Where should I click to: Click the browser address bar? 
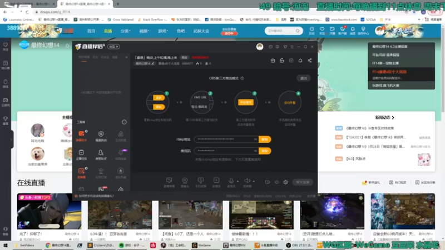pos(216,12)
